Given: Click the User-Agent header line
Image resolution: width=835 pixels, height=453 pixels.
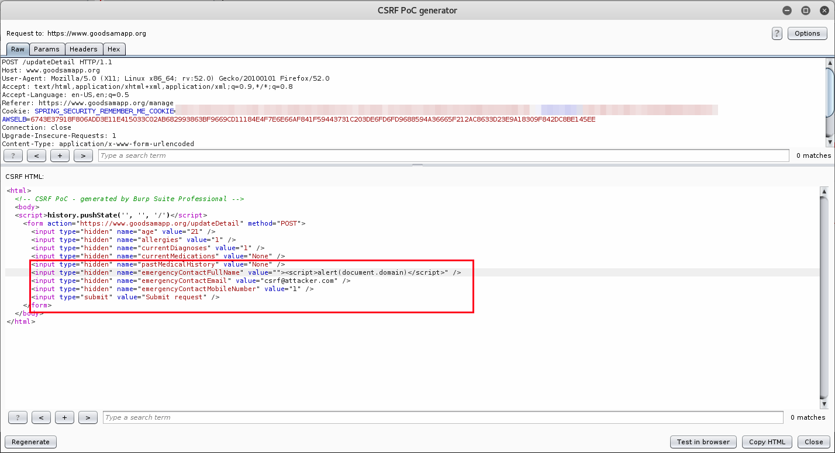Looking at the screenshot, I should pos(165,78).
